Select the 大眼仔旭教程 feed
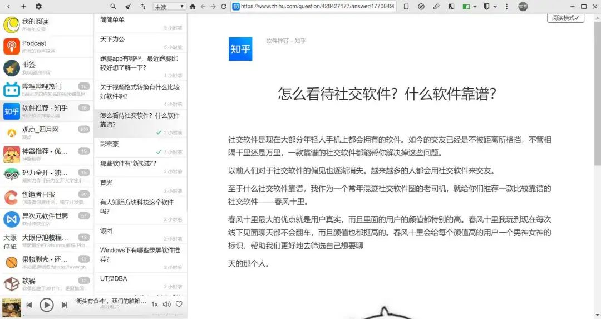The width and height of the screenshot is (601, 319). point(47,241)
